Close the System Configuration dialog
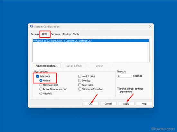Screen dimensions: 177x132 point(150,27)
